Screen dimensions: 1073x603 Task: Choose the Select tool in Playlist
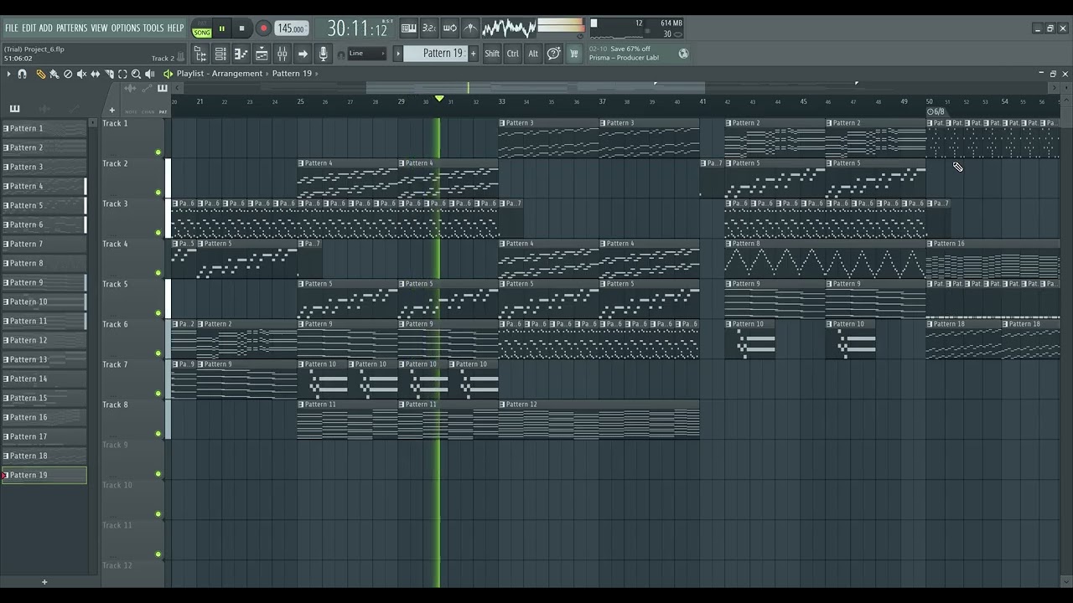[122, 74]
